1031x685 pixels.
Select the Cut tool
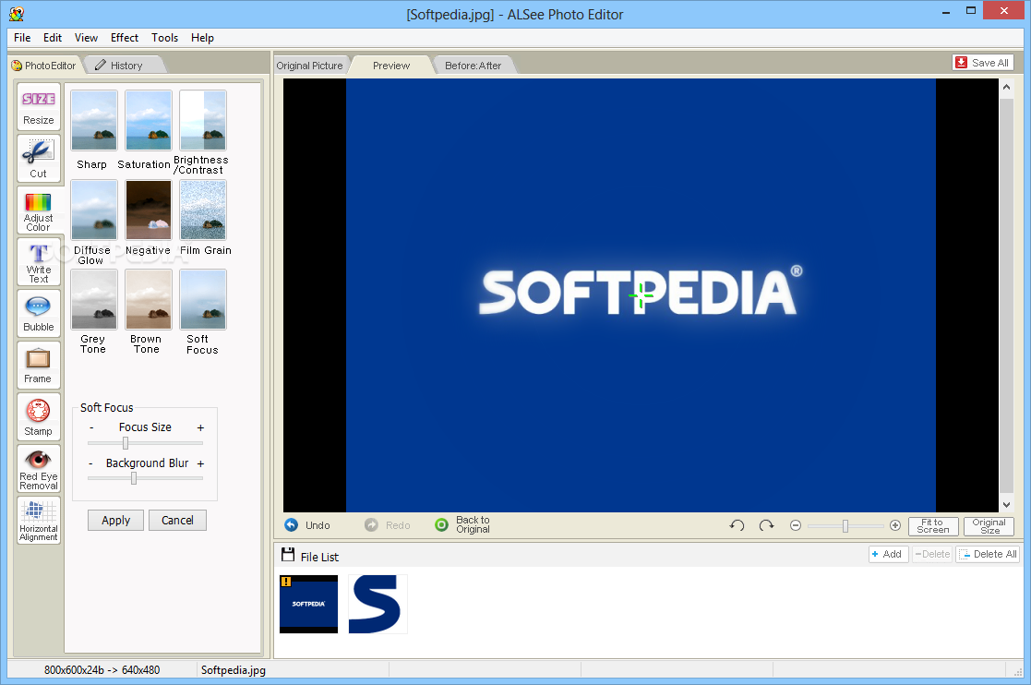coord(38,159)
